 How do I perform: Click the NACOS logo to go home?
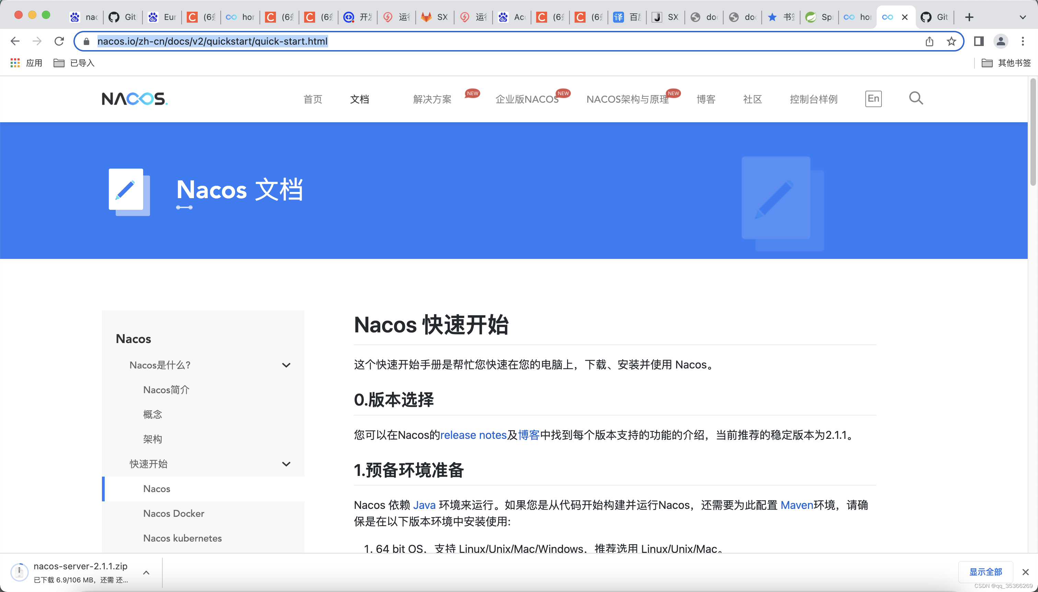(x=135, y=99)
